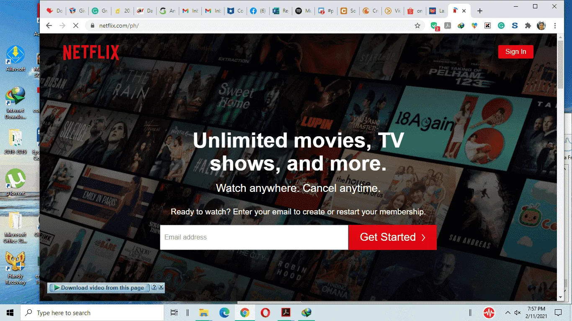Go back in Chrome browser

click(x=49, y=25)
